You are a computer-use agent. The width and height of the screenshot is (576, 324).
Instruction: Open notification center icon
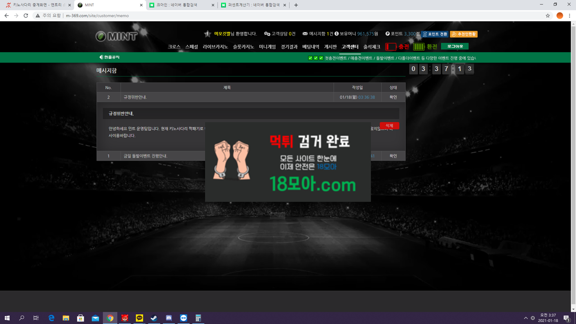coord(567,318)
